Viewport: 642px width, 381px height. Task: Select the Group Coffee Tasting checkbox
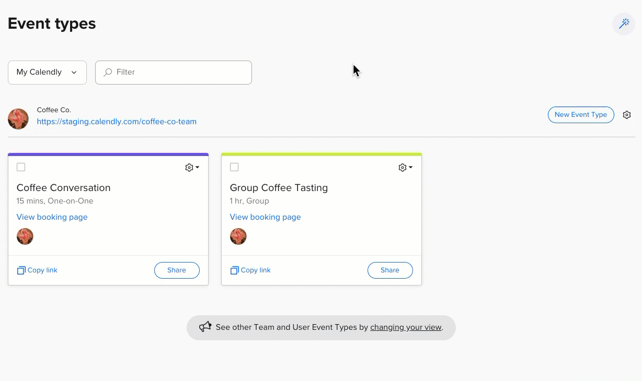234,167
